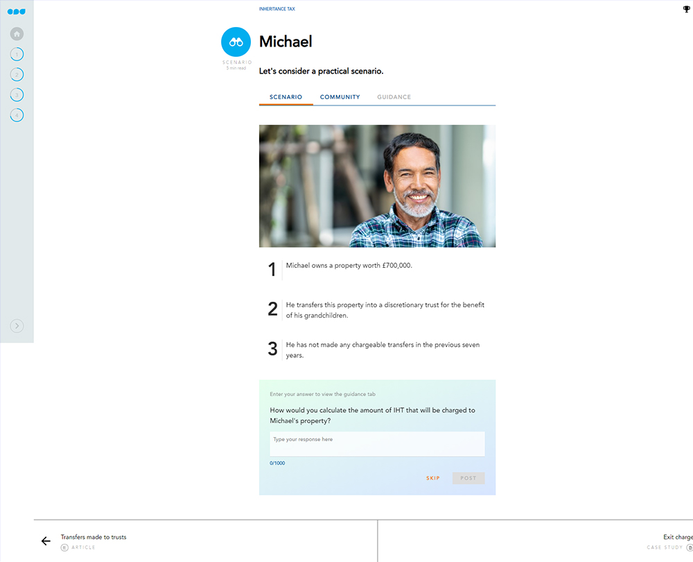Open the trophy achievements icon
Screen dimensions: 693x562
tap(686, 9)
